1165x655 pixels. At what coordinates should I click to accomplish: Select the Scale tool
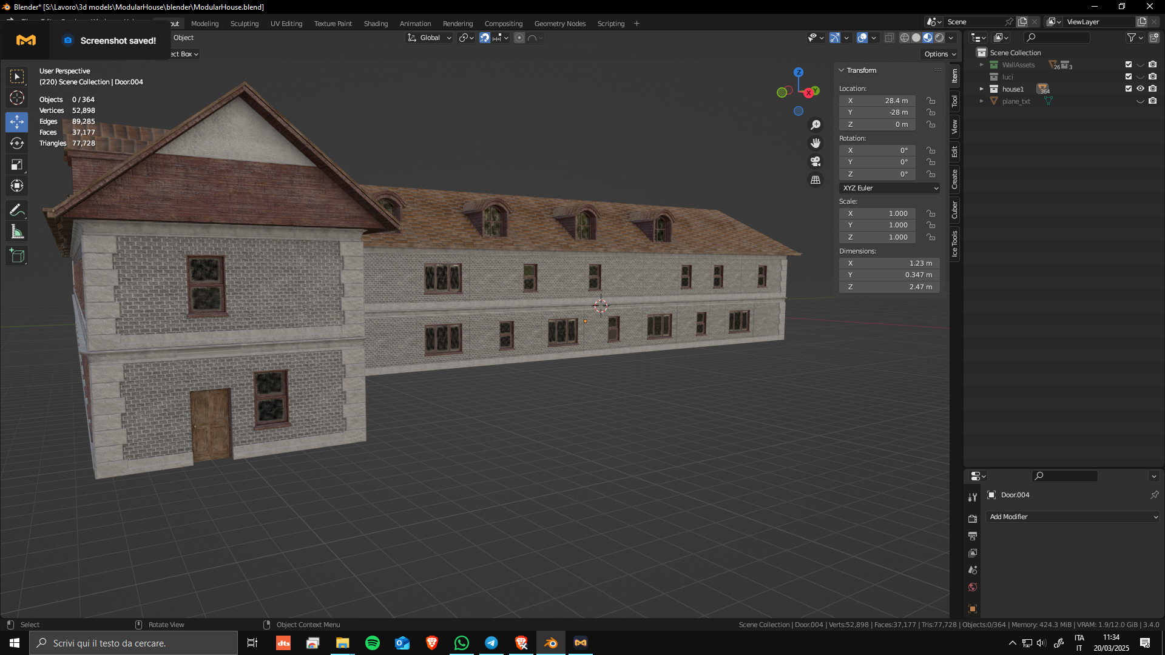[x=17, y=164]
